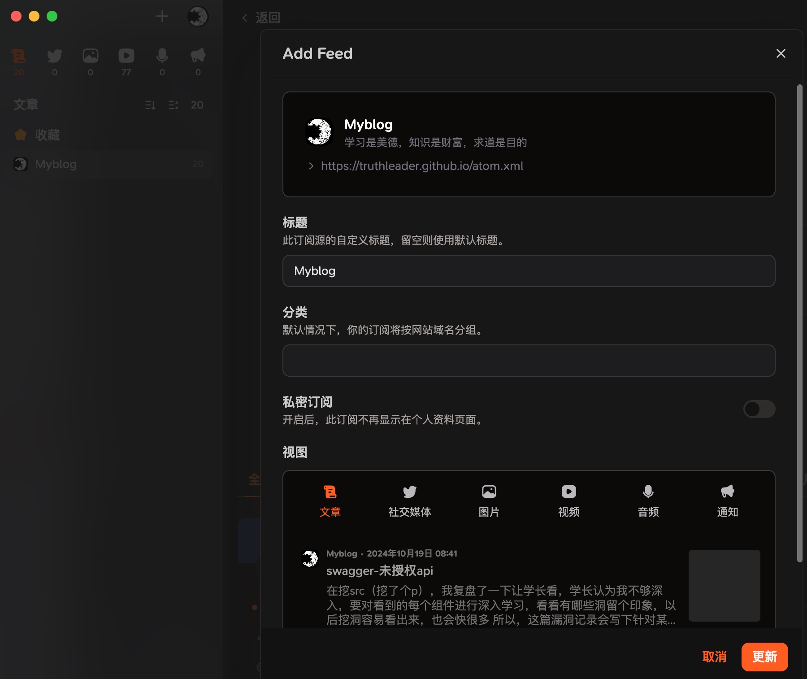
Task: Close the Add Feed dialog
Action: pyautogui.click(x=781, y=53)
